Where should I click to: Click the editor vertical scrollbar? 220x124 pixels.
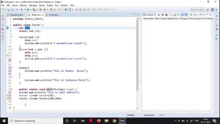coord(137,55)
